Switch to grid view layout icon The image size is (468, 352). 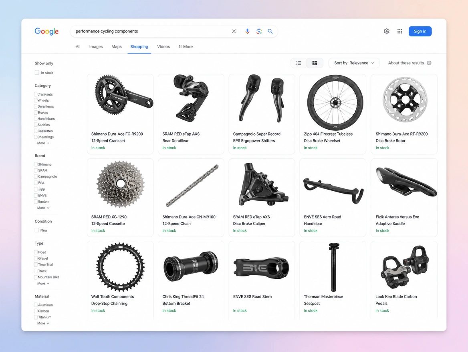click(x=315, y=63)
